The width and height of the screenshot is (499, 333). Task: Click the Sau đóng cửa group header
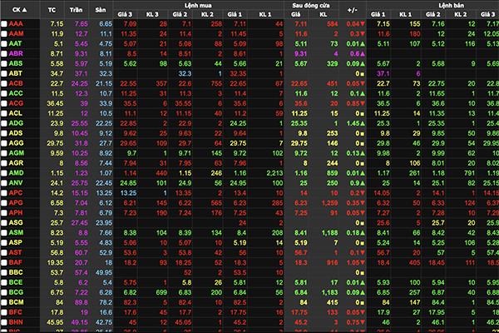coord(311,5)
